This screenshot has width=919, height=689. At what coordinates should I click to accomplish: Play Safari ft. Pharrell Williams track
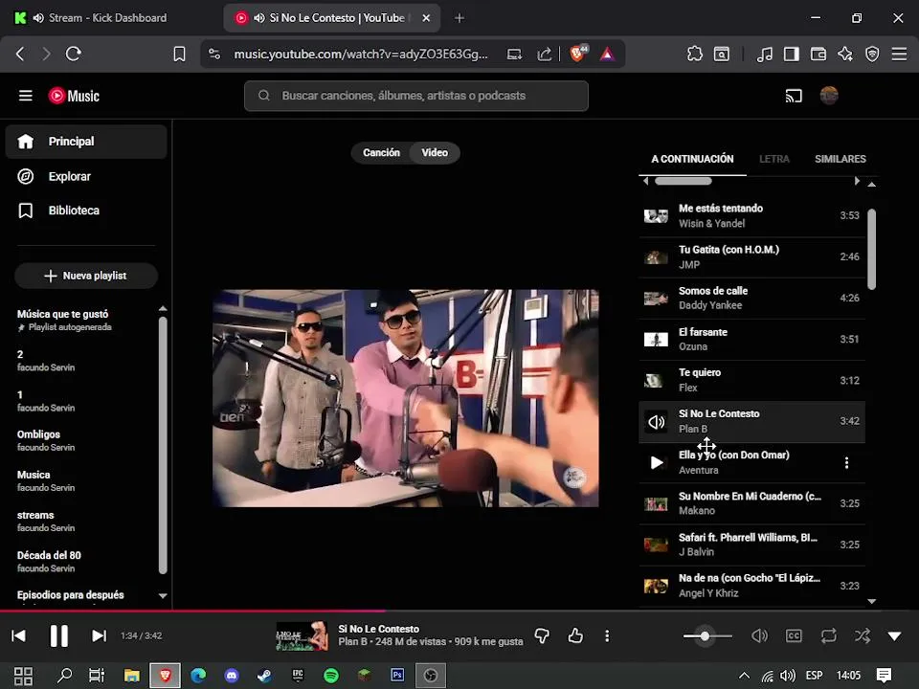pos(752,545)
